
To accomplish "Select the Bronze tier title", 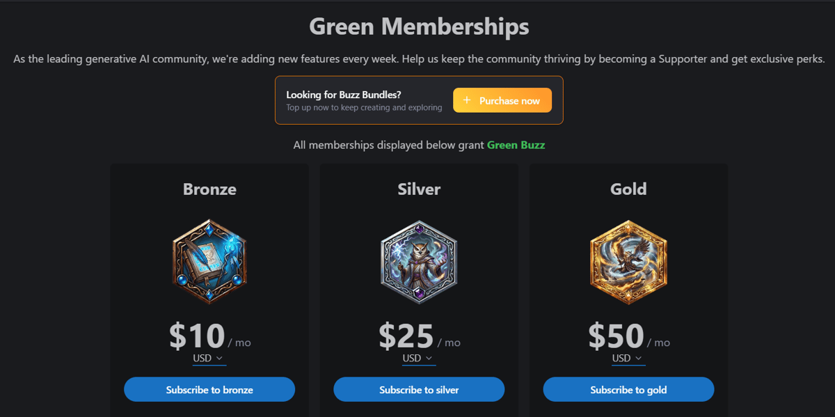I will coord(209,189).
